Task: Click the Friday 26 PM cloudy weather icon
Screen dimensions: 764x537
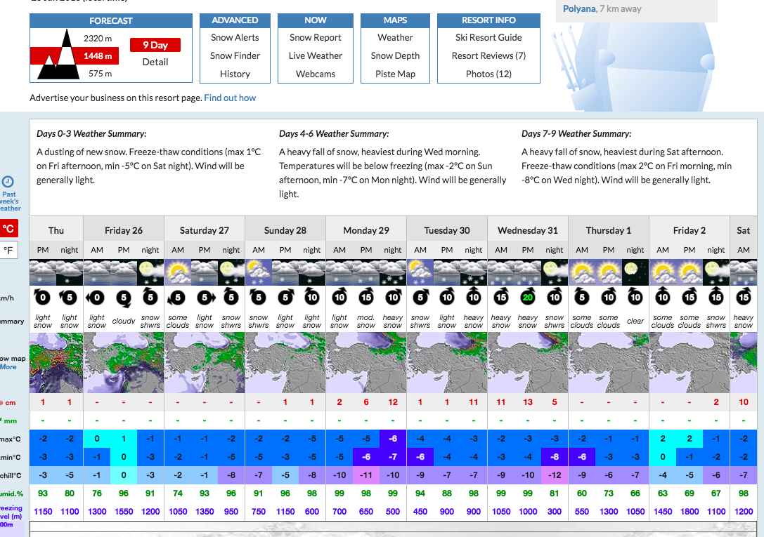Action: 124,272
